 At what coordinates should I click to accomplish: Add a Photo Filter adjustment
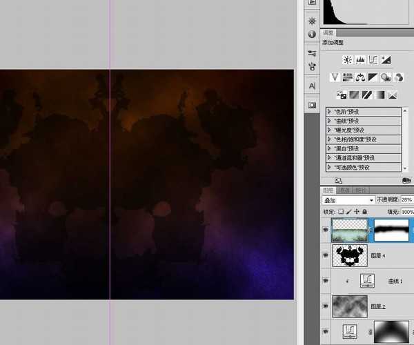[x=386, y=77]
